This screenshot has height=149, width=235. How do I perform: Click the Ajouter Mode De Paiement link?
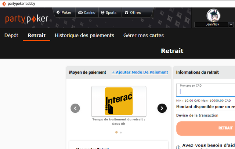pyautogui.click(x=140, y=72)
